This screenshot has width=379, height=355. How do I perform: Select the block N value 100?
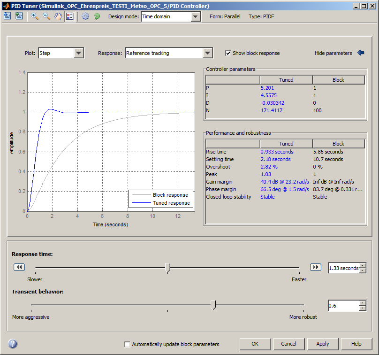(x=318, y=110)
